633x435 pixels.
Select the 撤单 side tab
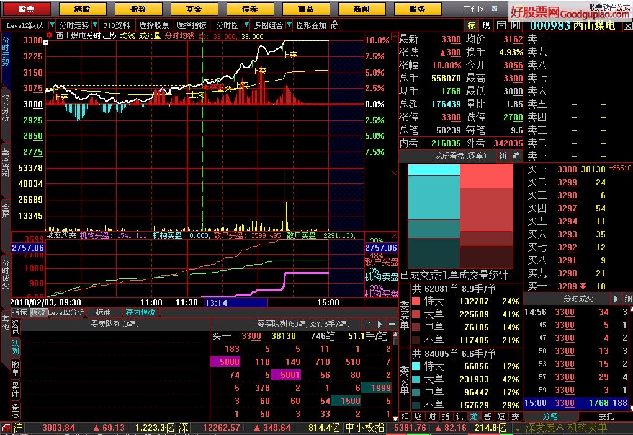point(15,369)
